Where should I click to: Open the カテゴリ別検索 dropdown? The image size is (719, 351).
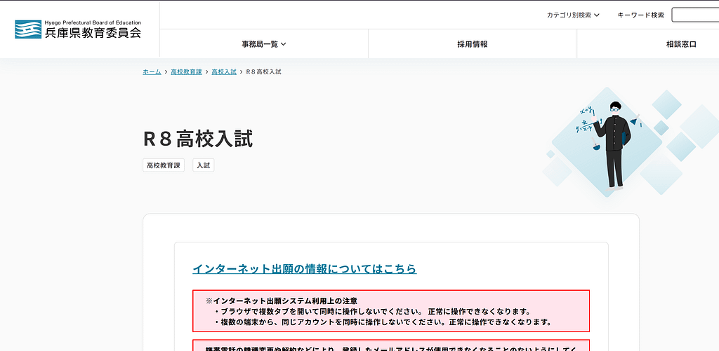click(x=573, y=15)
